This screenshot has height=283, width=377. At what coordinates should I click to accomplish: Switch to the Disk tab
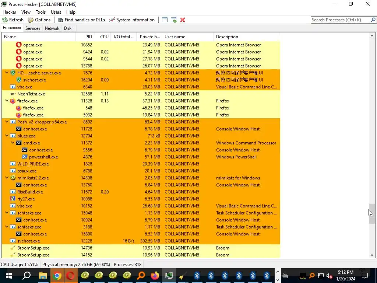[x=68, y=28]
